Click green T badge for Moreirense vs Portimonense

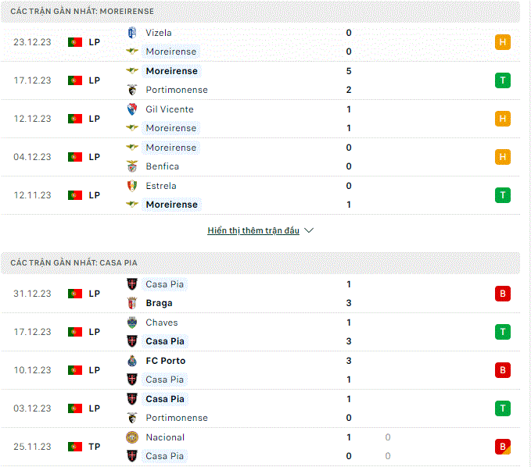click(503, 80)
